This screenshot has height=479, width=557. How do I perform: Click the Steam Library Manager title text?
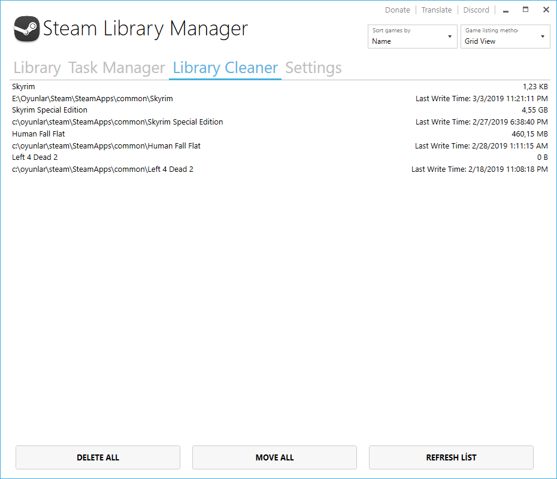[146, 29]
